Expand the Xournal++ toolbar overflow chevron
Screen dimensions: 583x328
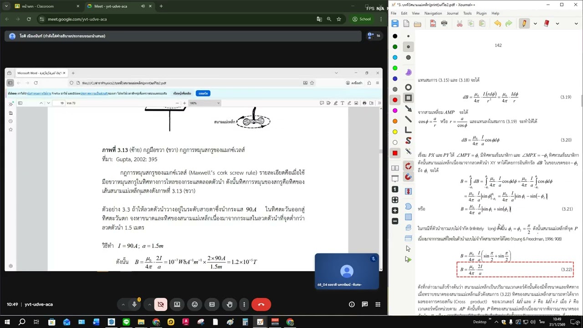(576, 24)
